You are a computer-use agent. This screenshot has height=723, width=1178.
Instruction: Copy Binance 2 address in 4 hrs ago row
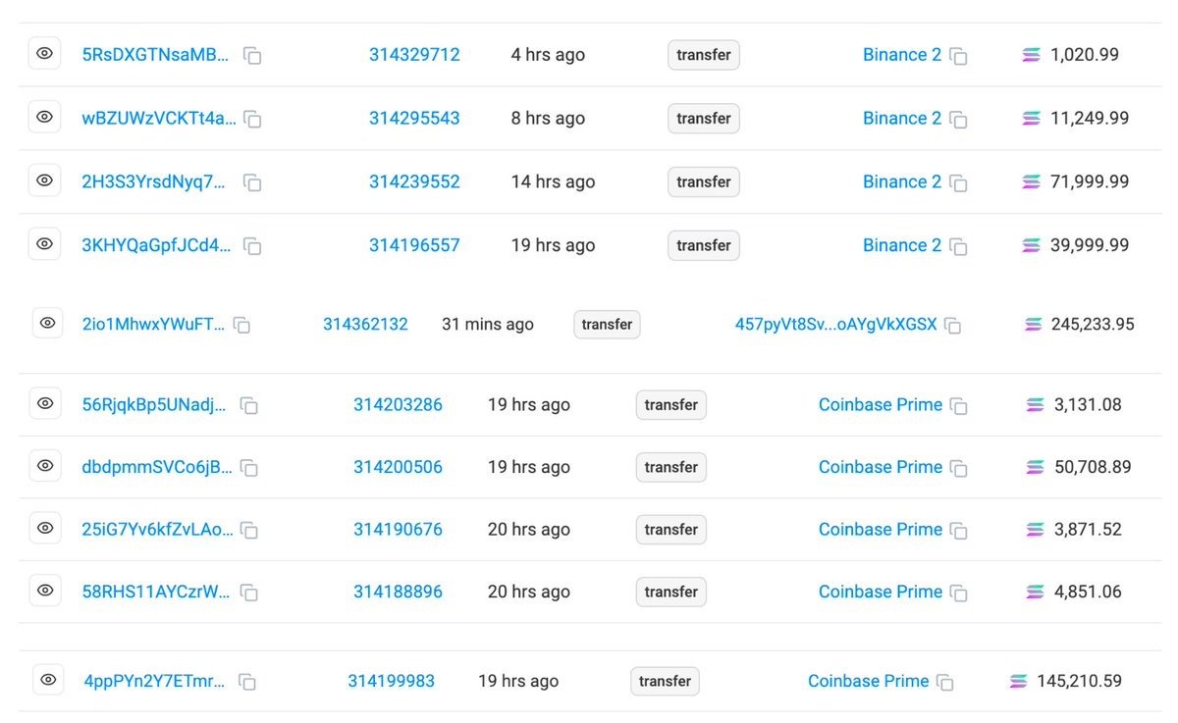coord(958,56)
